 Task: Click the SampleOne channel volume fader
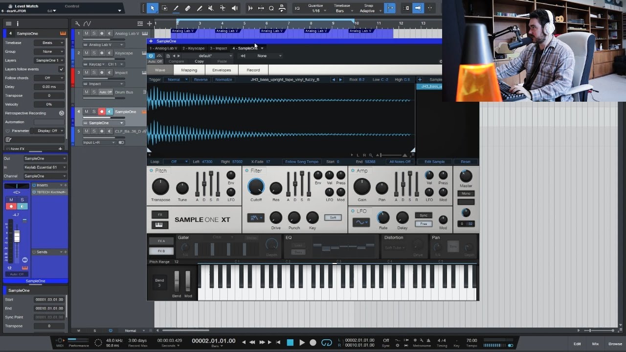click(x=17, y=237)
